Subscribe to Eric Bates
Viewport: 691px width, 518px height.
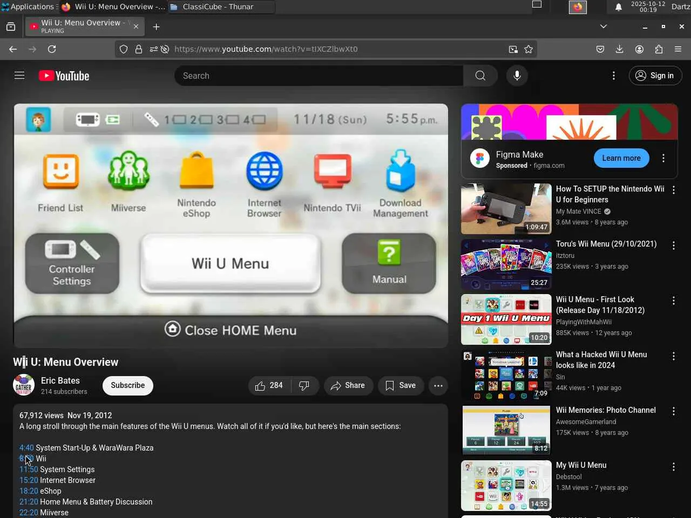pos(128,385)
